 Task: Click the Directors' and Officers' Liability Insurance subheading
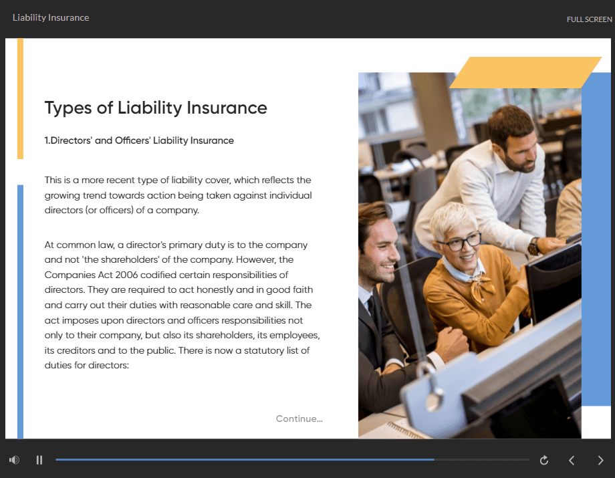pyautogui.click(x=139, y=140)
